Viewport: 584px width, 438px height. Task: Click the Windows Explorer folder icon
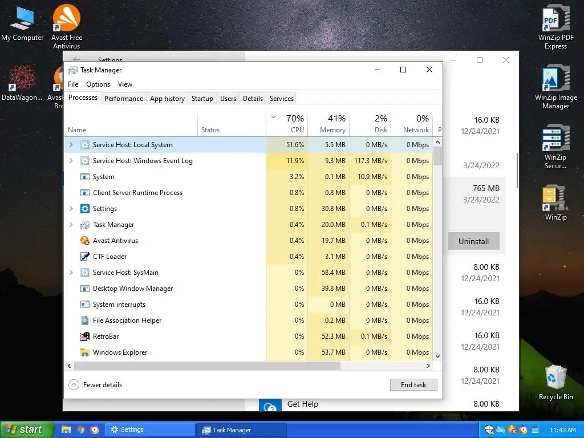coord(85,352)
